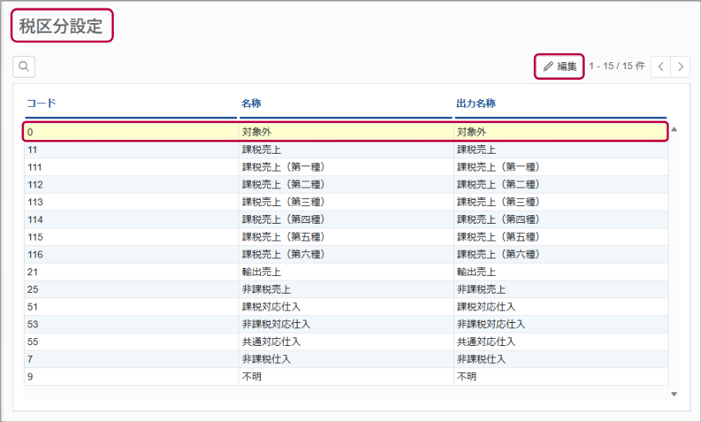
Task: Click 非課税売上 in 出力名称 column
Action: coord(482,289)
